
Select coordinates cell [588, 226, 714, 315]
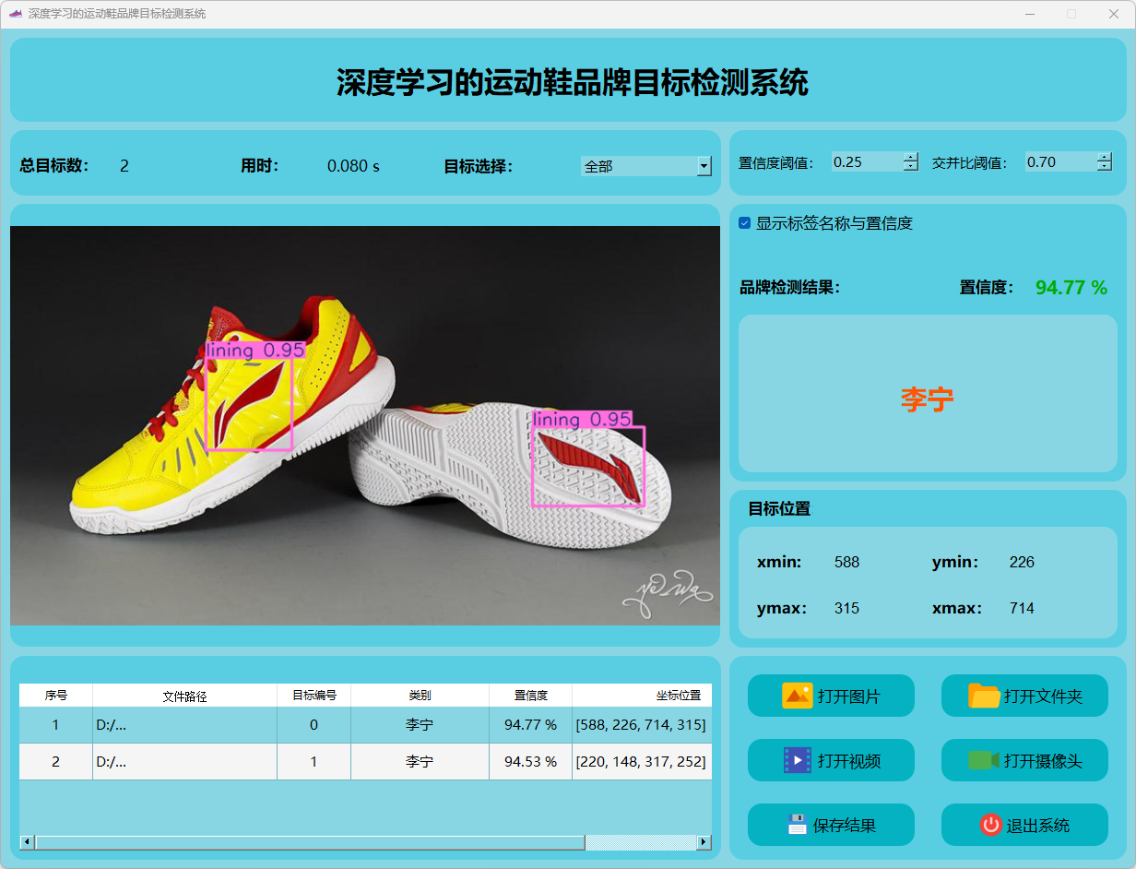[642, 725]
